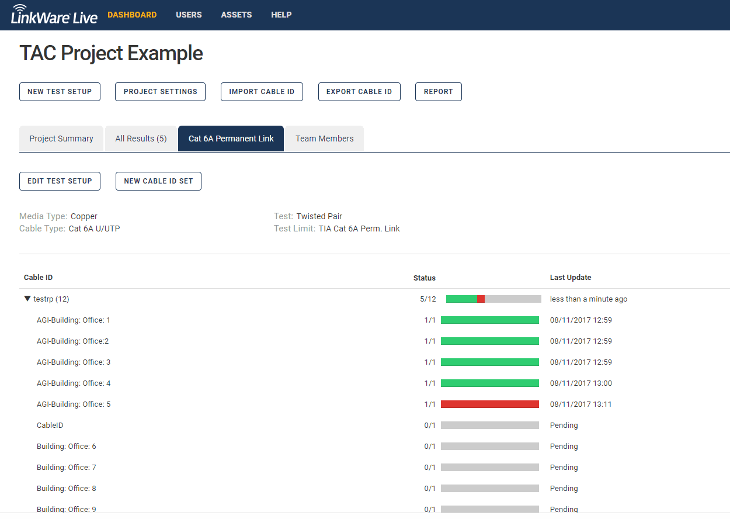
Task: Open the DASHBOARD menu item
Action: click(132, 15)
